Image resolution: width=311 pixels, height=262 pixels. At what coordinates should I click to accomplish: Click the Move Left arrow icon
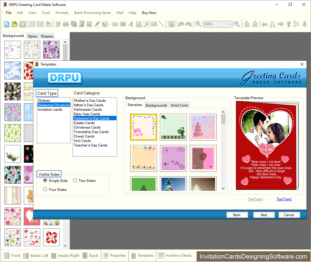click(265, 24)
